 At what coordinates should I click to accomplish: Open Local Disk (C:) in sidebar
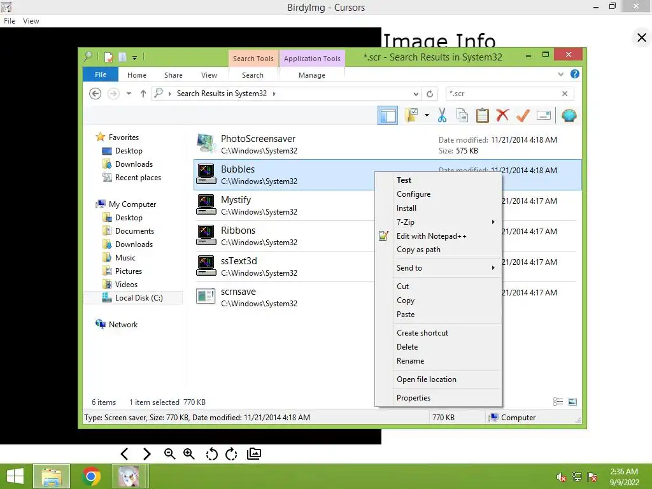click(132, 298)
